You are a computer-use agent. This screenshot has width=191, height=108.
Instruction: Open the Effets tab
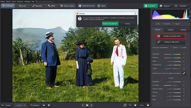tap(52, 6)
